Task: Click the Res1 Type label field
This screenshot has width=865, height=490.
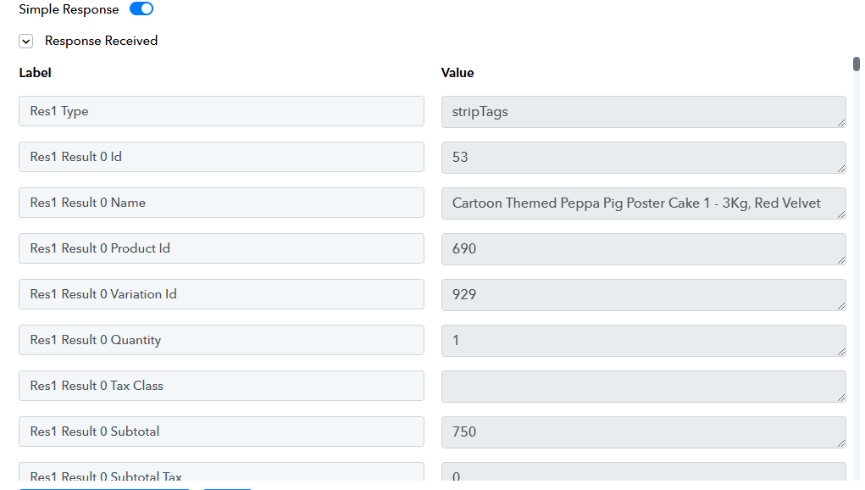Action: click(x=221, y=111)
